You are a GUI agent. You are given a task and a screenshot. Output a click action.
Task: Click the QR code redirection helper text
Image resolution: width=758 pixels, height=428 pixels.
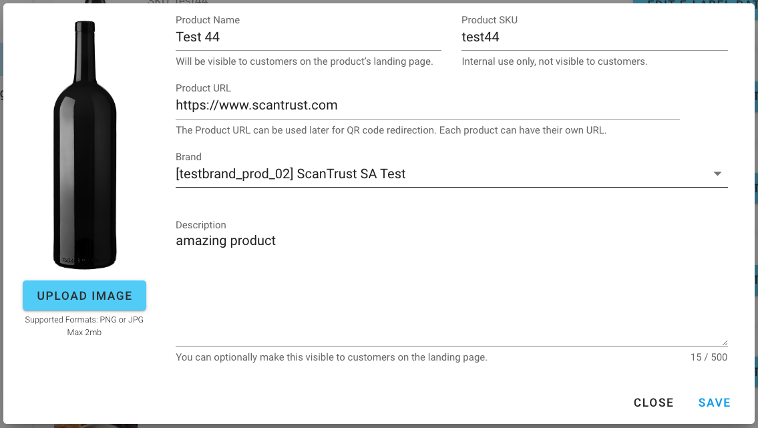tap(391, 130)
